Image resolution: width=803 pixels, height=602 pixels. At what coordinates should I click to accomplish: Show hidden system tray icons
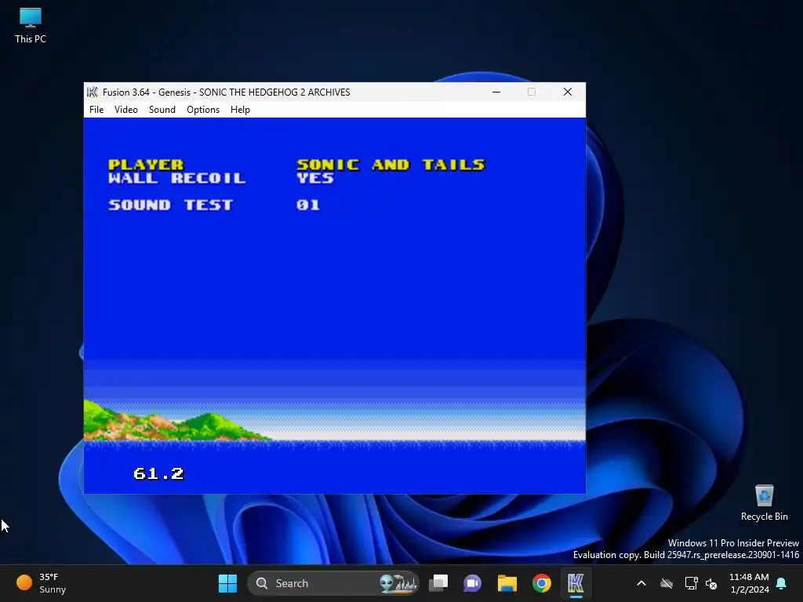[x=641, y=583]
